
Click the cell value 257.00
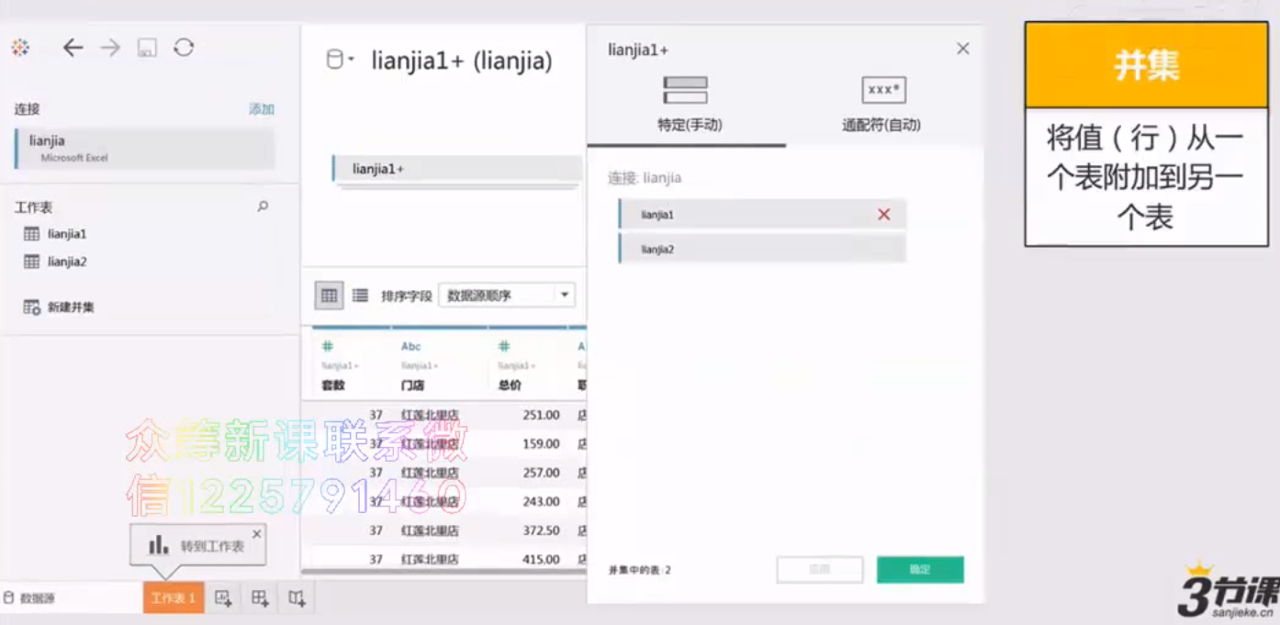point(541,473)
